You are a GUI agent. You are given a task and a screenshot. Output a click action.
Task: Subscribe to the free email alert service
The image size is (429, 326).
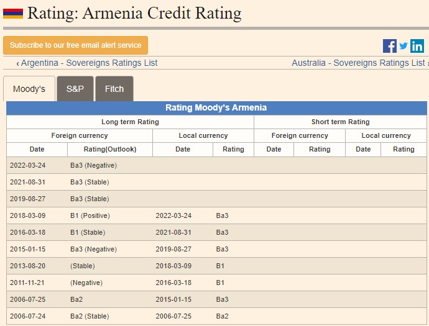pyautogui.click(x=76, y=45)
